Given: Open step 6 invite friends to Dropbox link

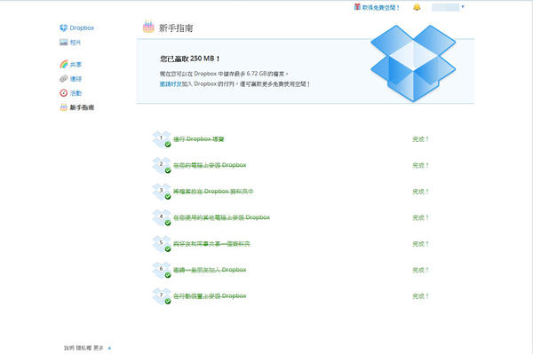Looking at the screenshot, I should [210, 270].
